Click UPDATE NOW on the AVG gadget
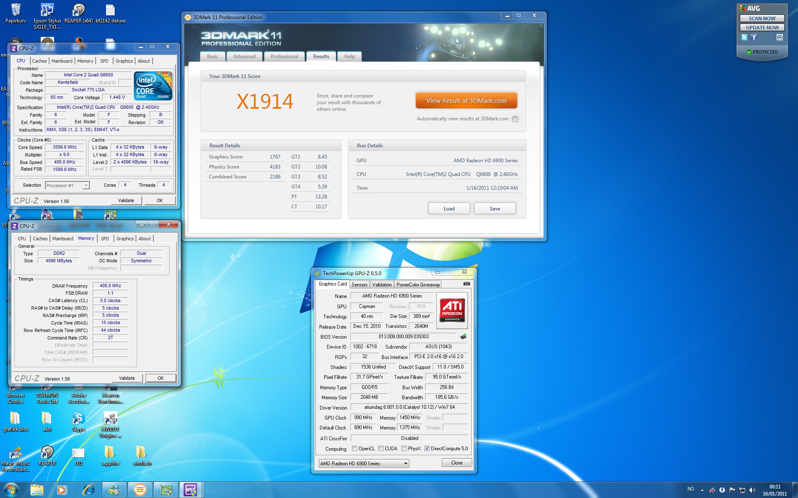The image size is (798, 498). click(762, 27)
